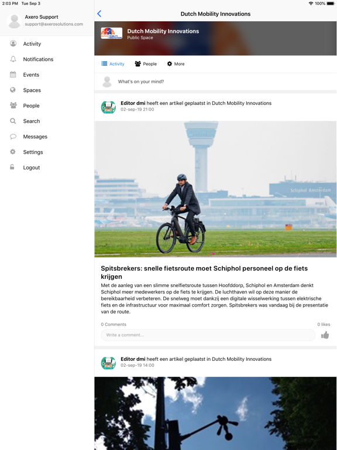The image size is (337, 450).
Task: Click the 02-sep-19 21:00 timestamp
Action: pyautogui.click(x=137, y=110)
